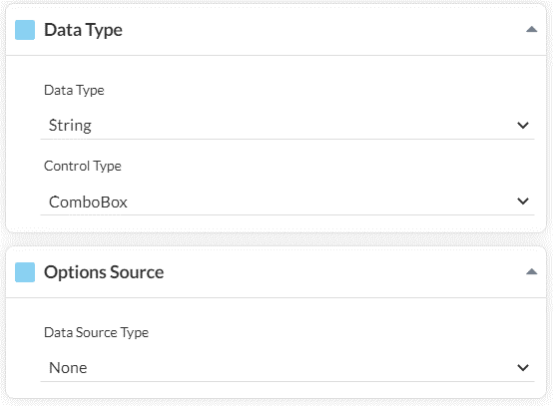Click the ComboBox value text
The image size is (553, 406).
coord(88,203)
